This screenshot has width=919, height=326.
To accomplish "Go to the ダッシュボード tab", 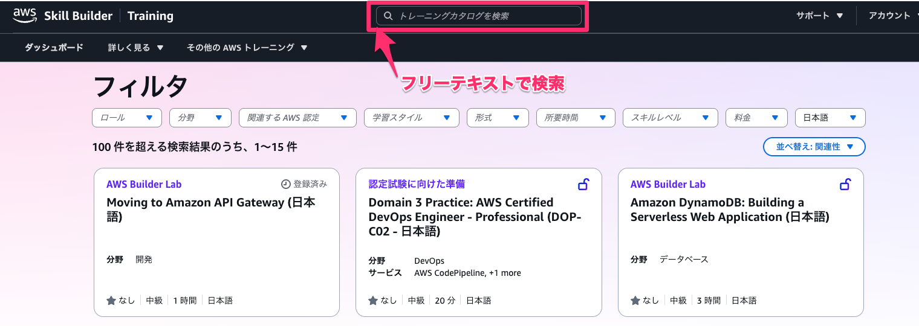I will (54, 48).
